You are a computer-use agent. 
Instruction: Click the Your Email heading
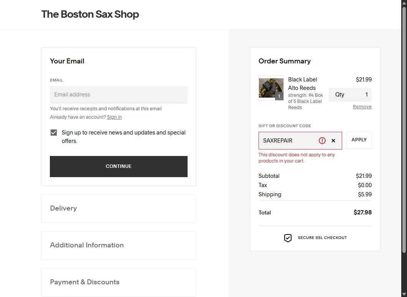[67, 61]
